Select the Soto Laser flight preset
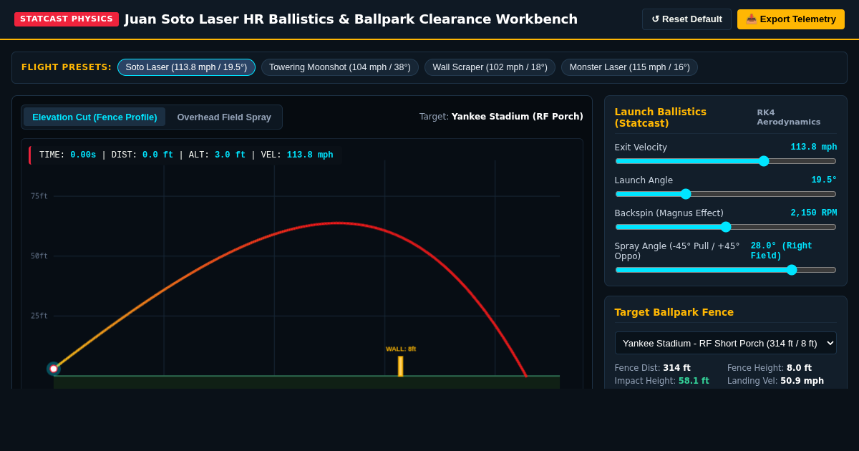The height and width of the screenshot is (451, 859). click(x=186, y=67)
